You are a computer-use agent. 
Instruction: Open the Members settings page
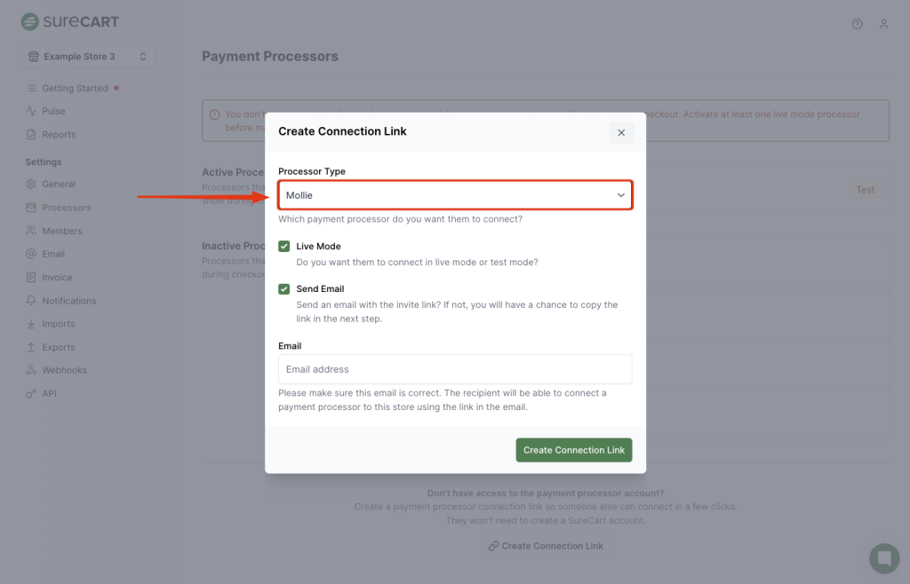click(x=61, y=231)
